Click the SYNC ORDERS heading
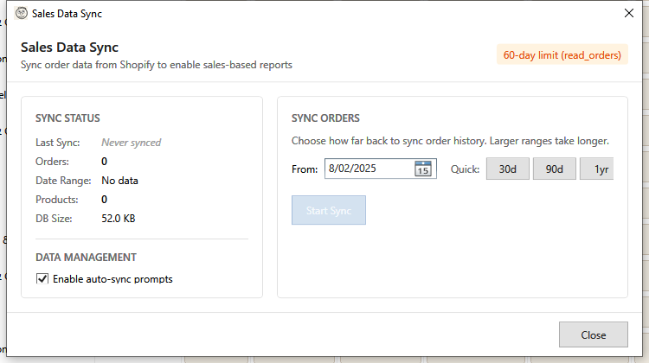 coord(325,118)
